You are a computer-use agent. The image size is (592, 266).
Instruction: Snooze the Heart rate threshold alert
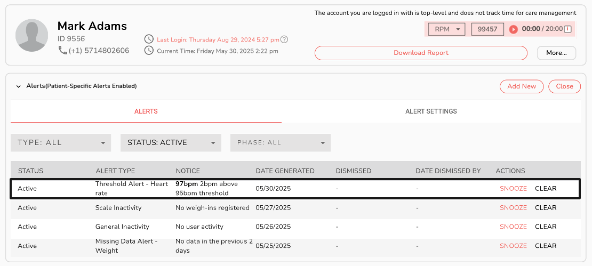(513, 189)
